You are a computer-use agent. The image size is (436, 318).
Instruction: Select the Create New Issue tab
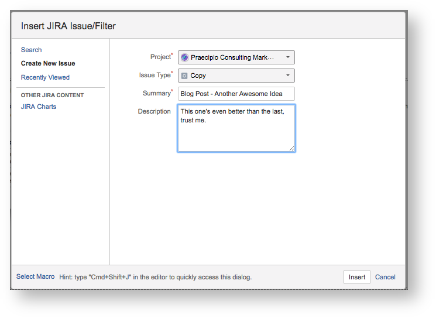pyautogui.click(x=48, y=63)
